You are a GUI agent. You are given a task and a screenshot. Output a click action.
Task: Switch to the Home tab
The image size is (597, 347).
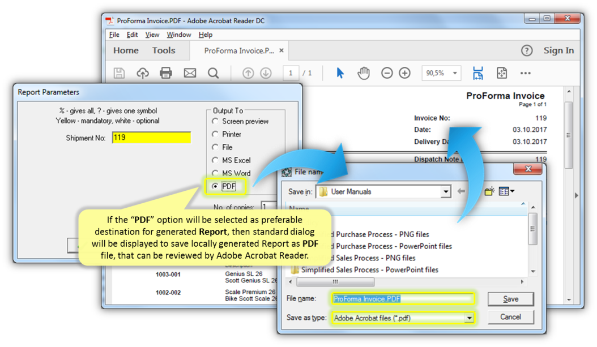[x=126, y=50]
